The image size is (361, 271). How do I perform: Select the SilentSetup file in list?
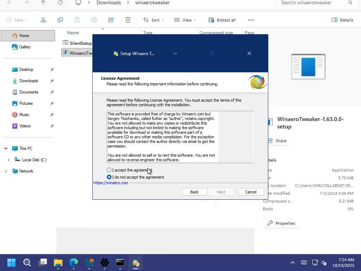click(77, 43)
